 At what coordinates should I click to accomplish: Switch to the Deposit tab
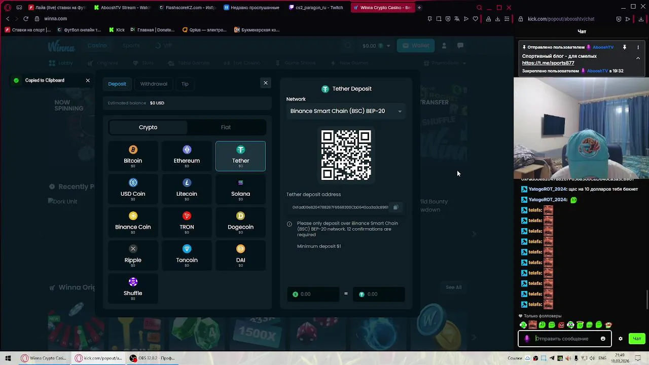[x=117, y=84]
